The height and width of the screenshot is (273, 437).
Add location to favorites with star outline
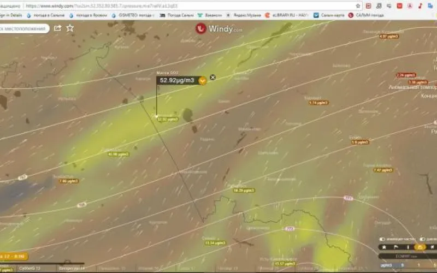tap(70, 28)
